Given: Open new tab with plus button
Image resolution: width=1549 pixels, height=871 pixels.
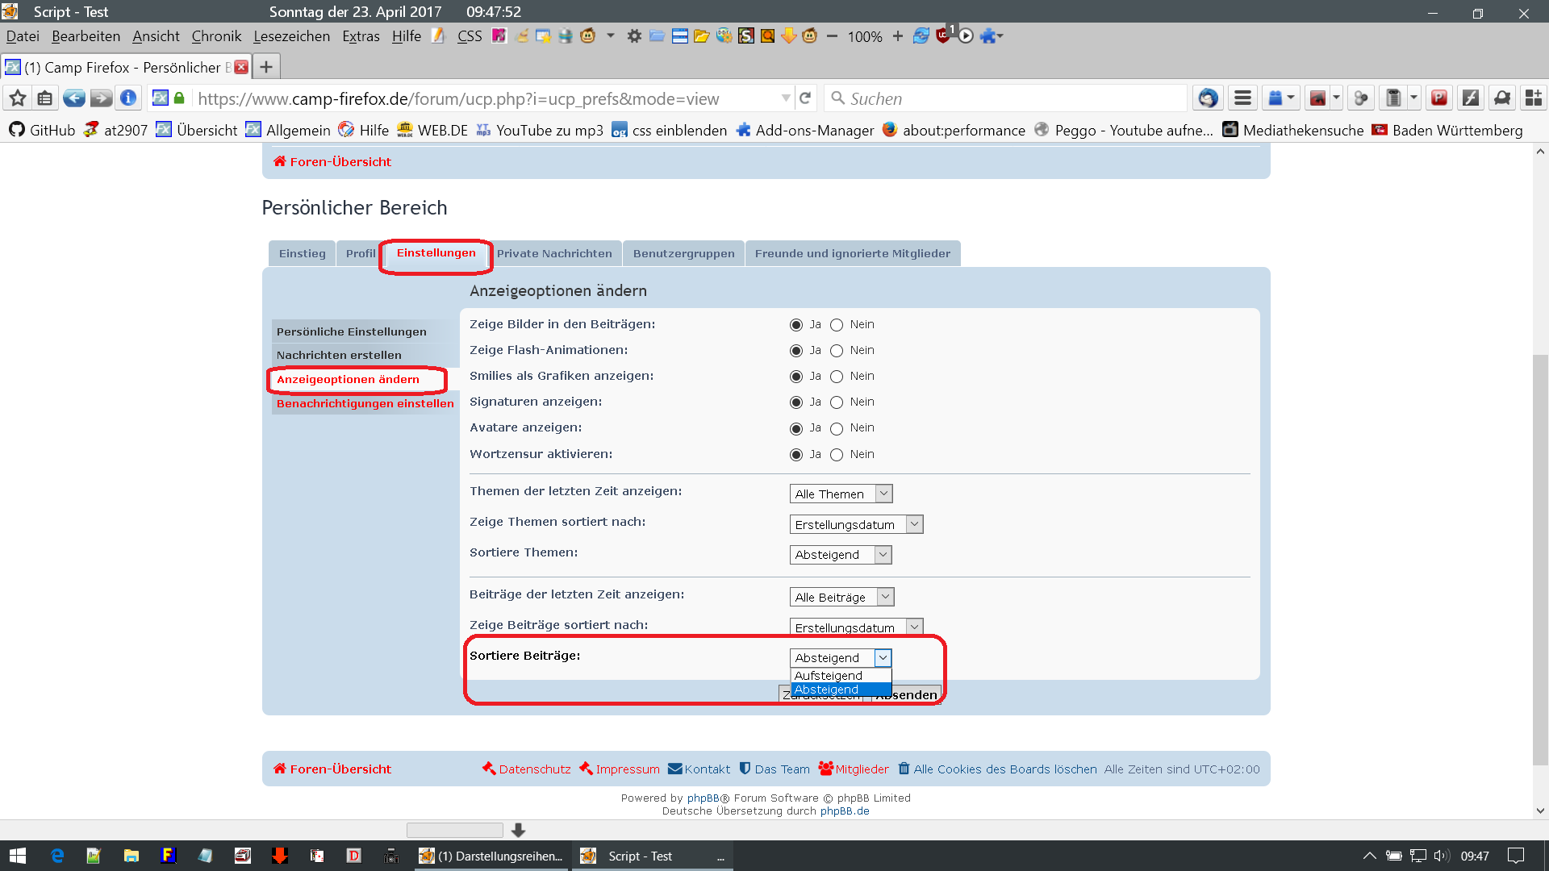Looking at the screenshot, I should coord(266,67).
